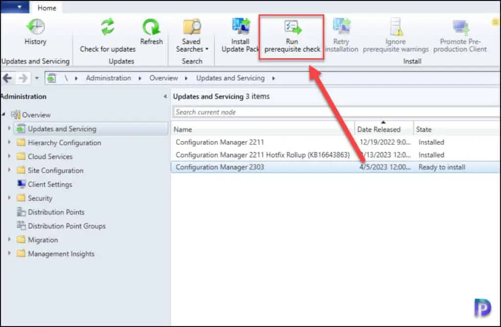Expand arrow after Administration breadcrumb

pos(140,78)
